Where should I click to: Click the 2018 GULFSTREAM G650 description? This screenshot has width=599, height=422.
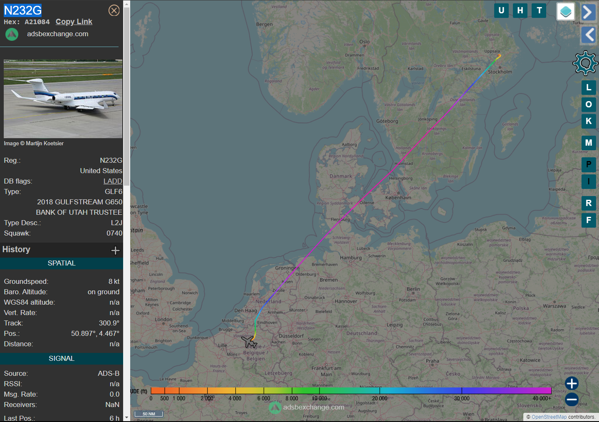tap(80, 202)
